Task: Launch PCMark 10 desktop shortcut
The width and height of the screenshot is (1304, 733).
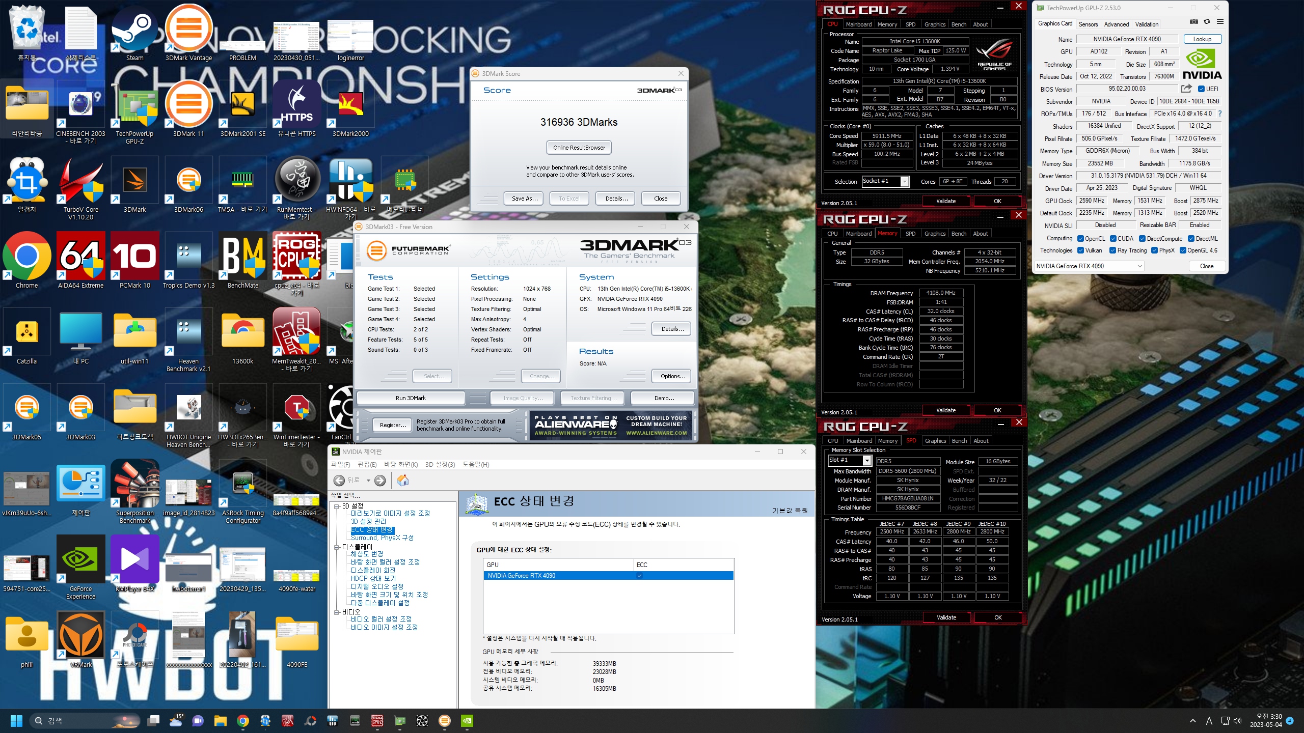Action: (x=134, y=261)
